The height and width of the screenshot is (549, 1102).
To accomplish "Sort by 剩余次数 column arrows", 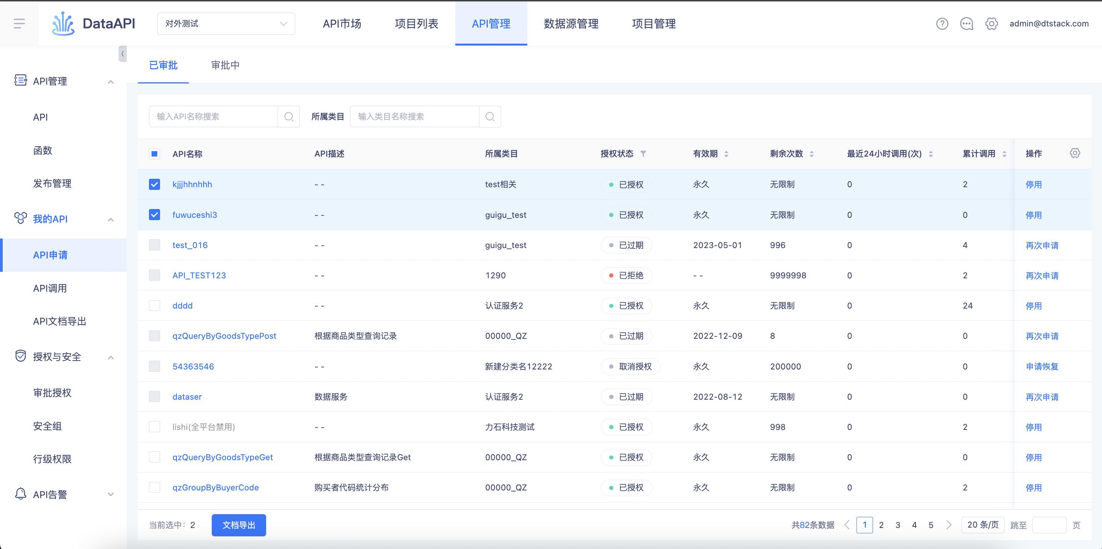I will (x=811, y=154).
